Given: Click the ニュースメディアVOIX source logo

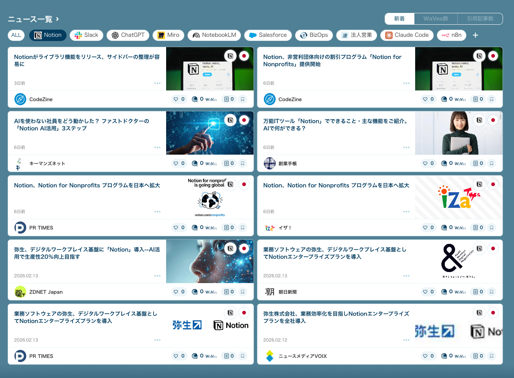Looking at the screenshot, I should (x=270, y=356).
